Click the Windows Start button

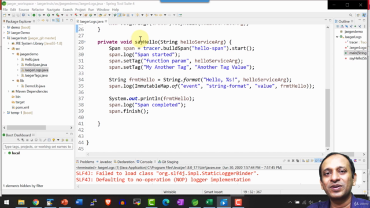click(x=6, y=202)
